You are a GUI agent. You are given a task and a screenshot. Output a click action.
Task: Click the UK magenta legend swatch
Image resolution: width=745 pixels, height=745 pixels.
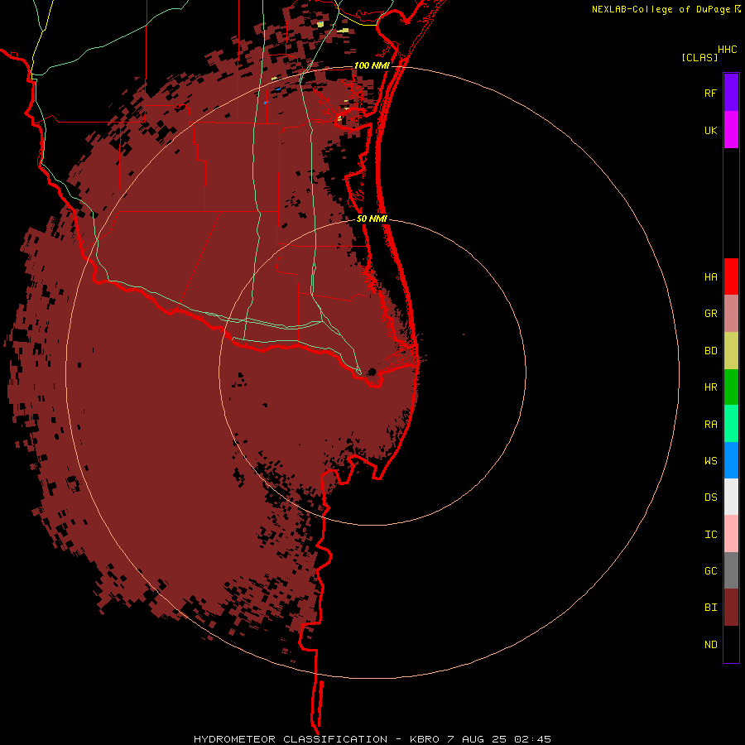731,130
